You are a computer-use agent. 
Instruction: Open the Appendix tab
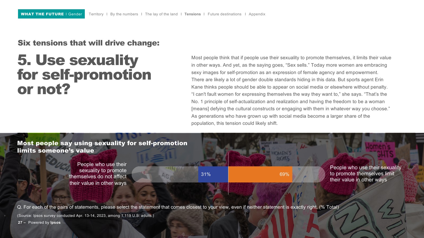[x=257, y=14]
